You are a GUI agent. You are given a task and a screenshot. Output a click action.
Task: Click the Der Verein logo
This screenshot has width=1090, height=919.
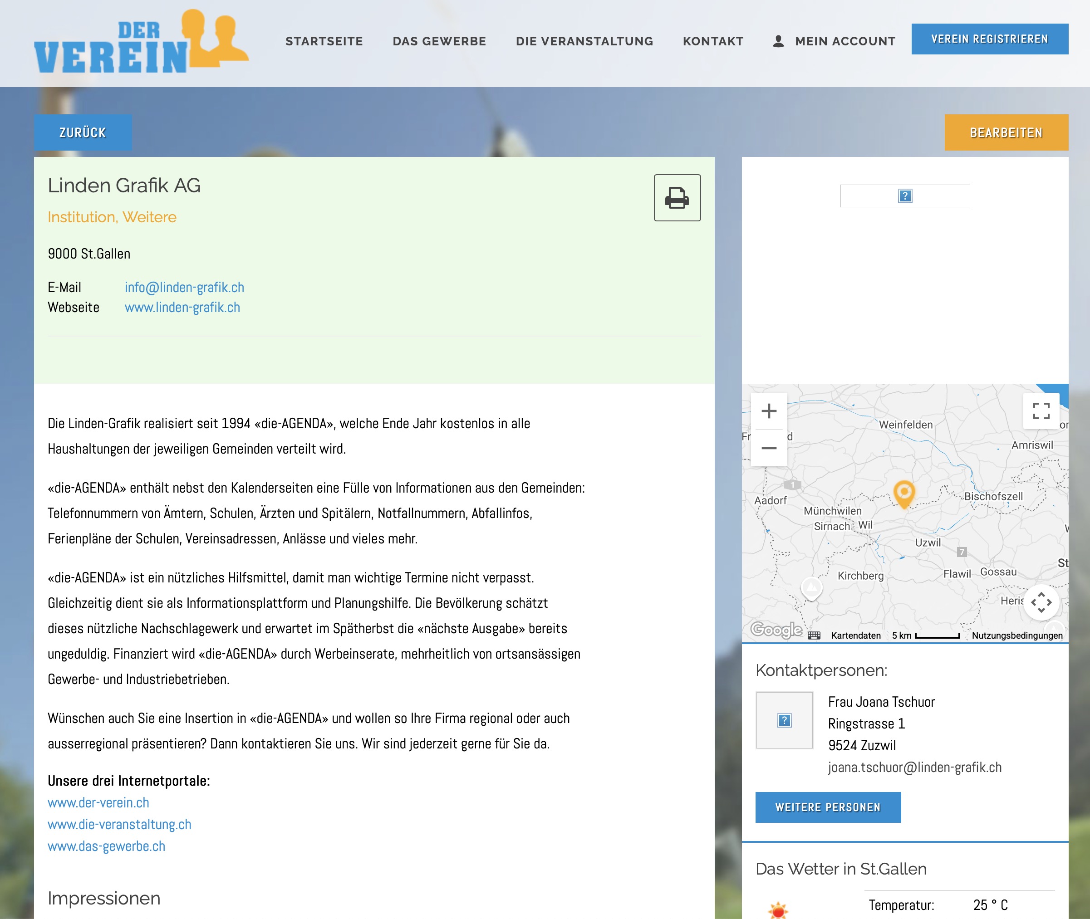tap(141, 42)
